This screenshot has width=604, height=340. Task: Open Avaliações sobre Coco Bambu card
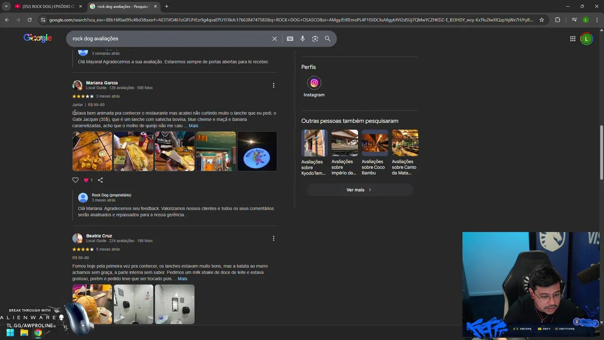point(375,153)
